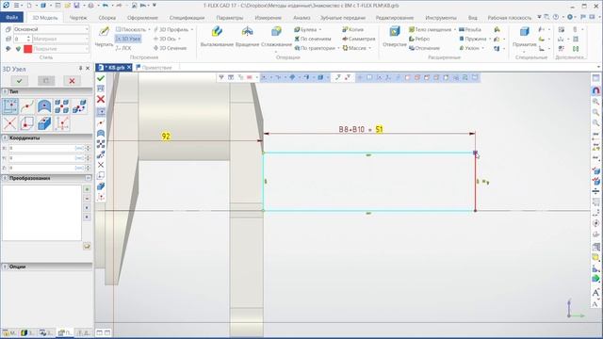Pin the 3D Узел panel
603x339 pixels.
pos(80,69)
